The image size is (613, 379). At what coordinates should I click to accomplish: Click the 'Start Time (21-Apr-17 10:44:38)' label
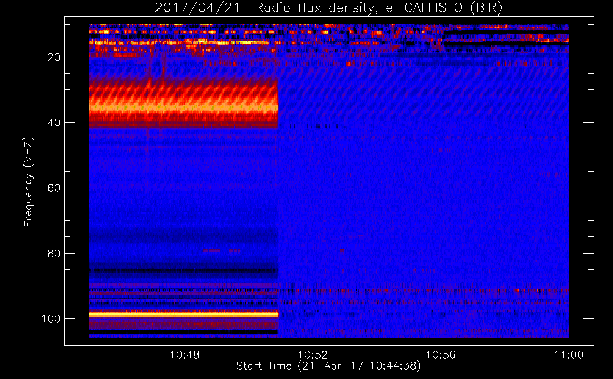[x=328, y=366]
